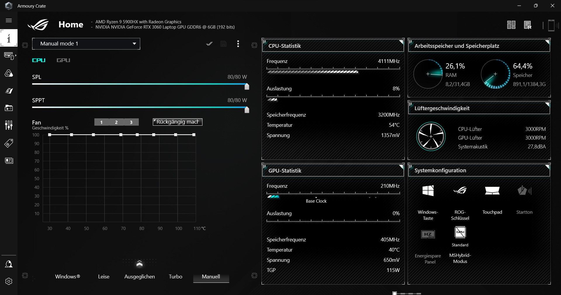This screenshot has width=561, height=295.
Task: Open the Featured deals tag icon
Action: [9, 143]
